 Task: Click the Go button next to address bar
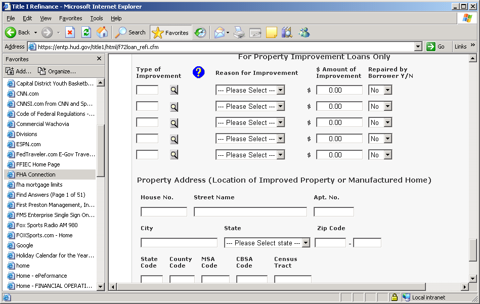[x=436, y=47]
